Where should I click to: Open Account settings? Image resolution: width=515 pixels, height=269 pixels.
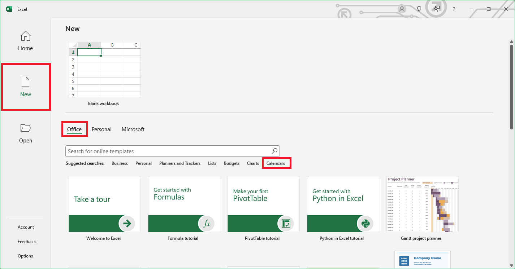pyautogui.click(x=26, y=227)
